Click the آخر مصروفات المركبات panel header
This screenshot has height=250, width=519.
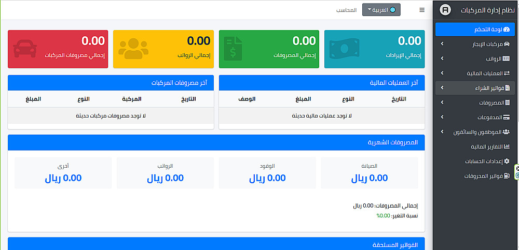pyautogui.click(x=111, y=83)
